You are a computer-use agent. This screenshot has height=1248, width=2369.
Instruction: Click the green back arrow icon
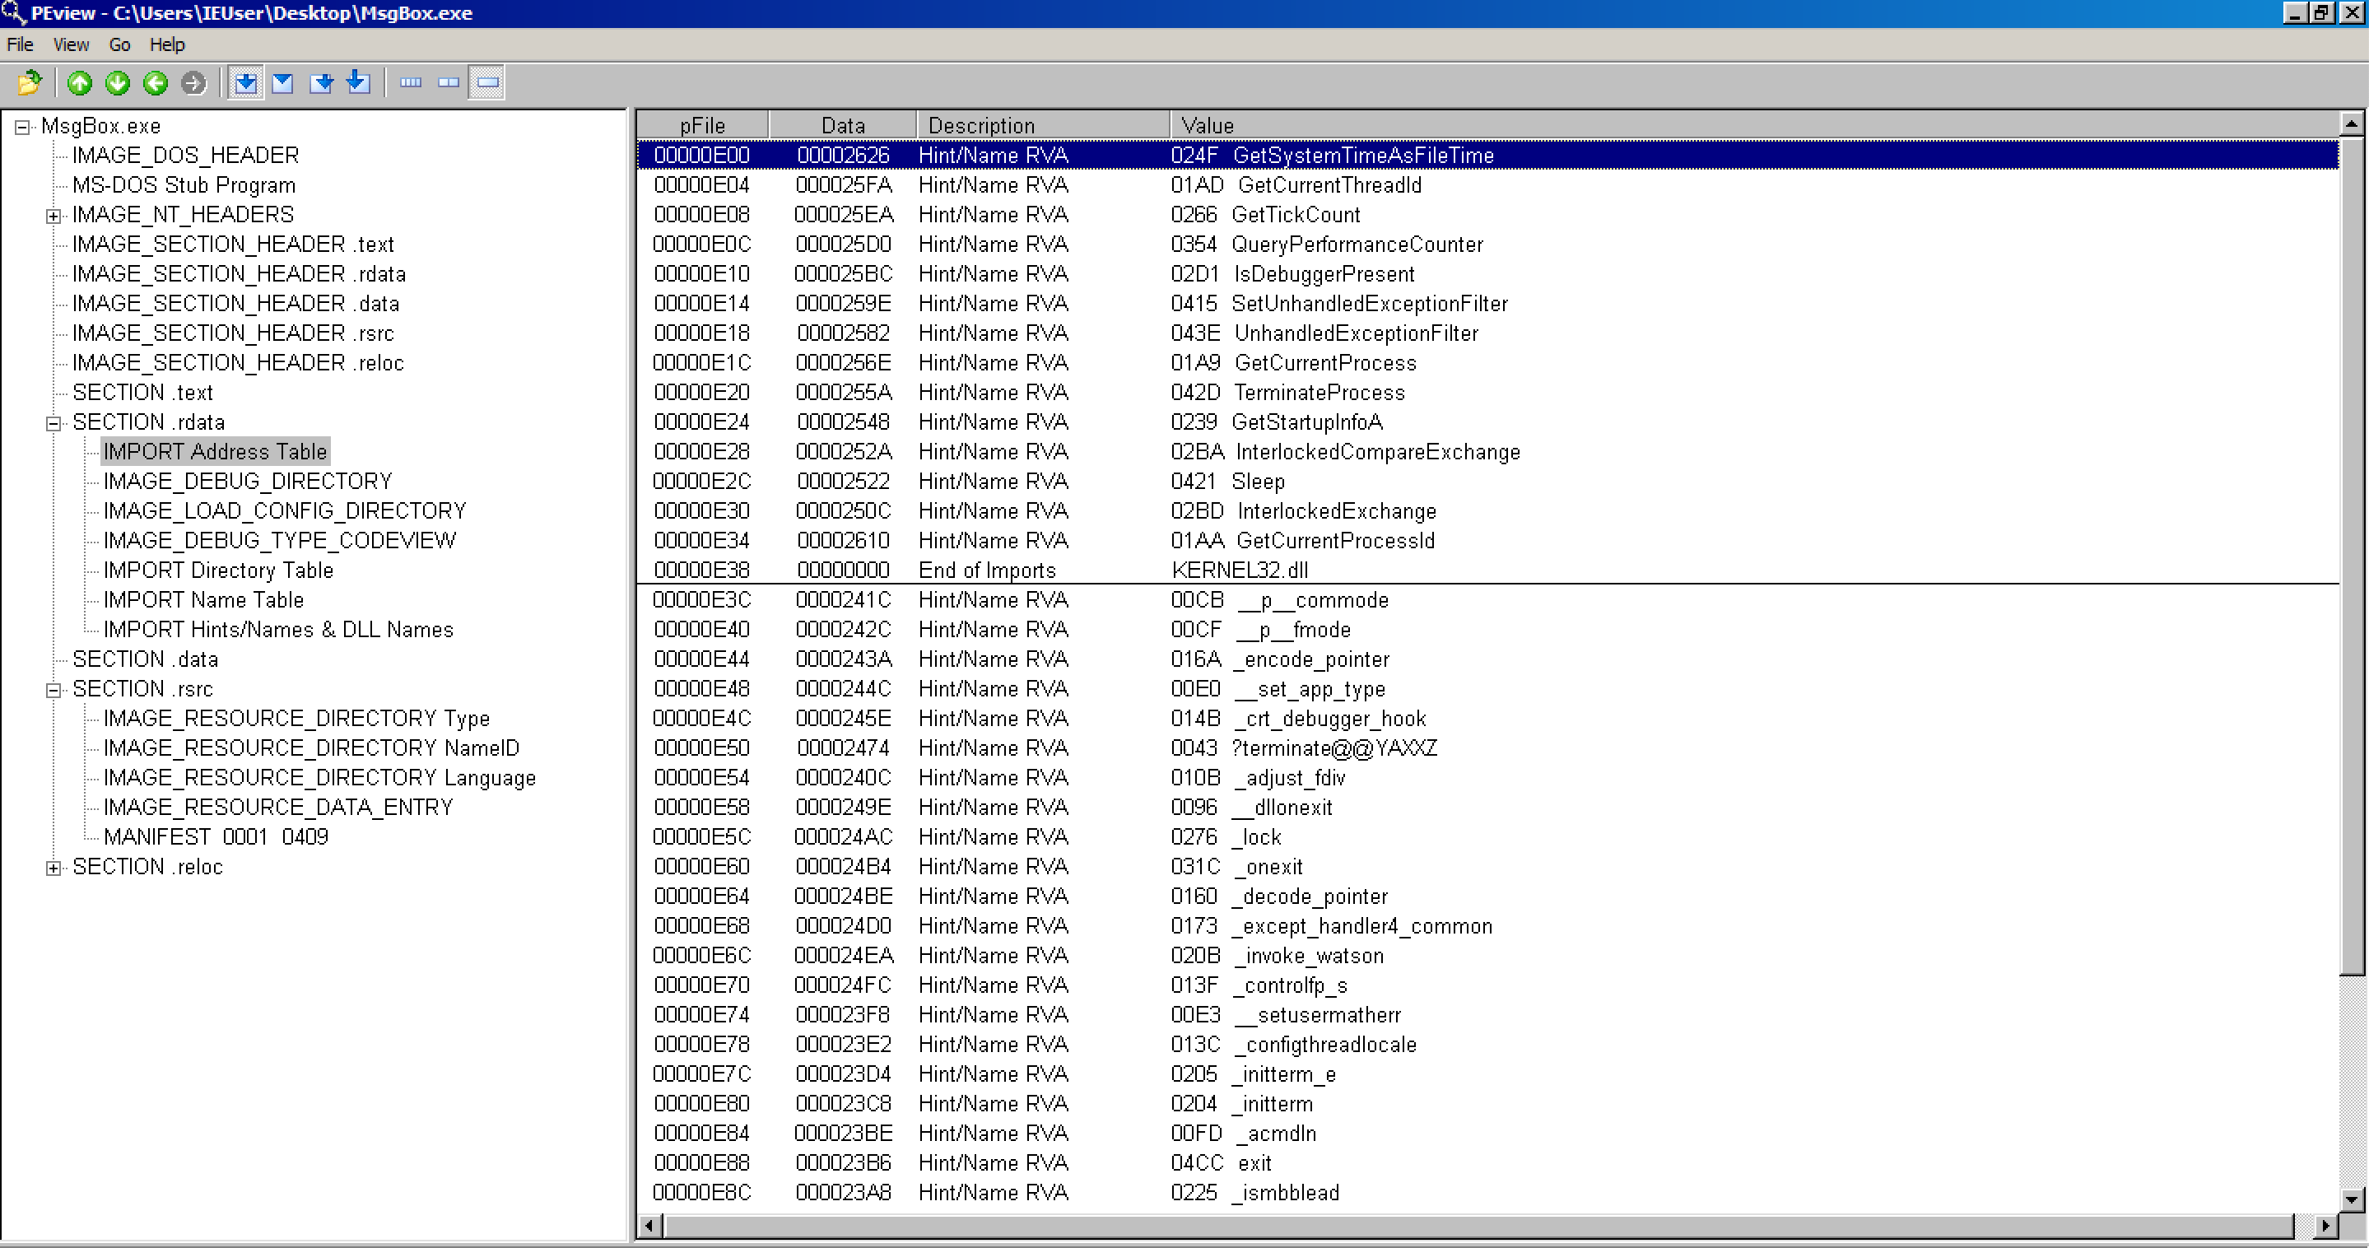pos(156,83)
